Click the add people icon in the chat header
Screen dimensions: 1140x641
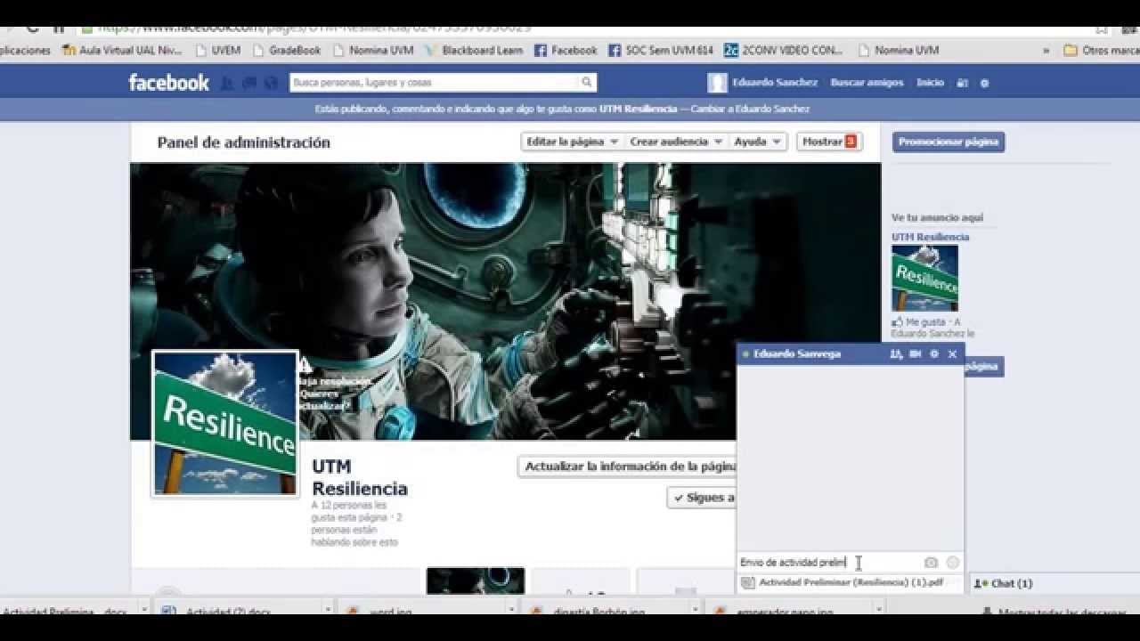point(899,353)
